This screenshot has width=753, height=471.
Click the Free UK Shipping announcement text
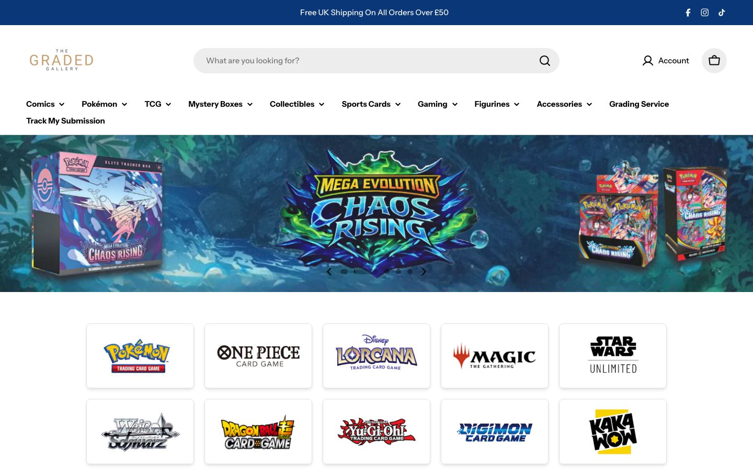click(x=374, y=13)
